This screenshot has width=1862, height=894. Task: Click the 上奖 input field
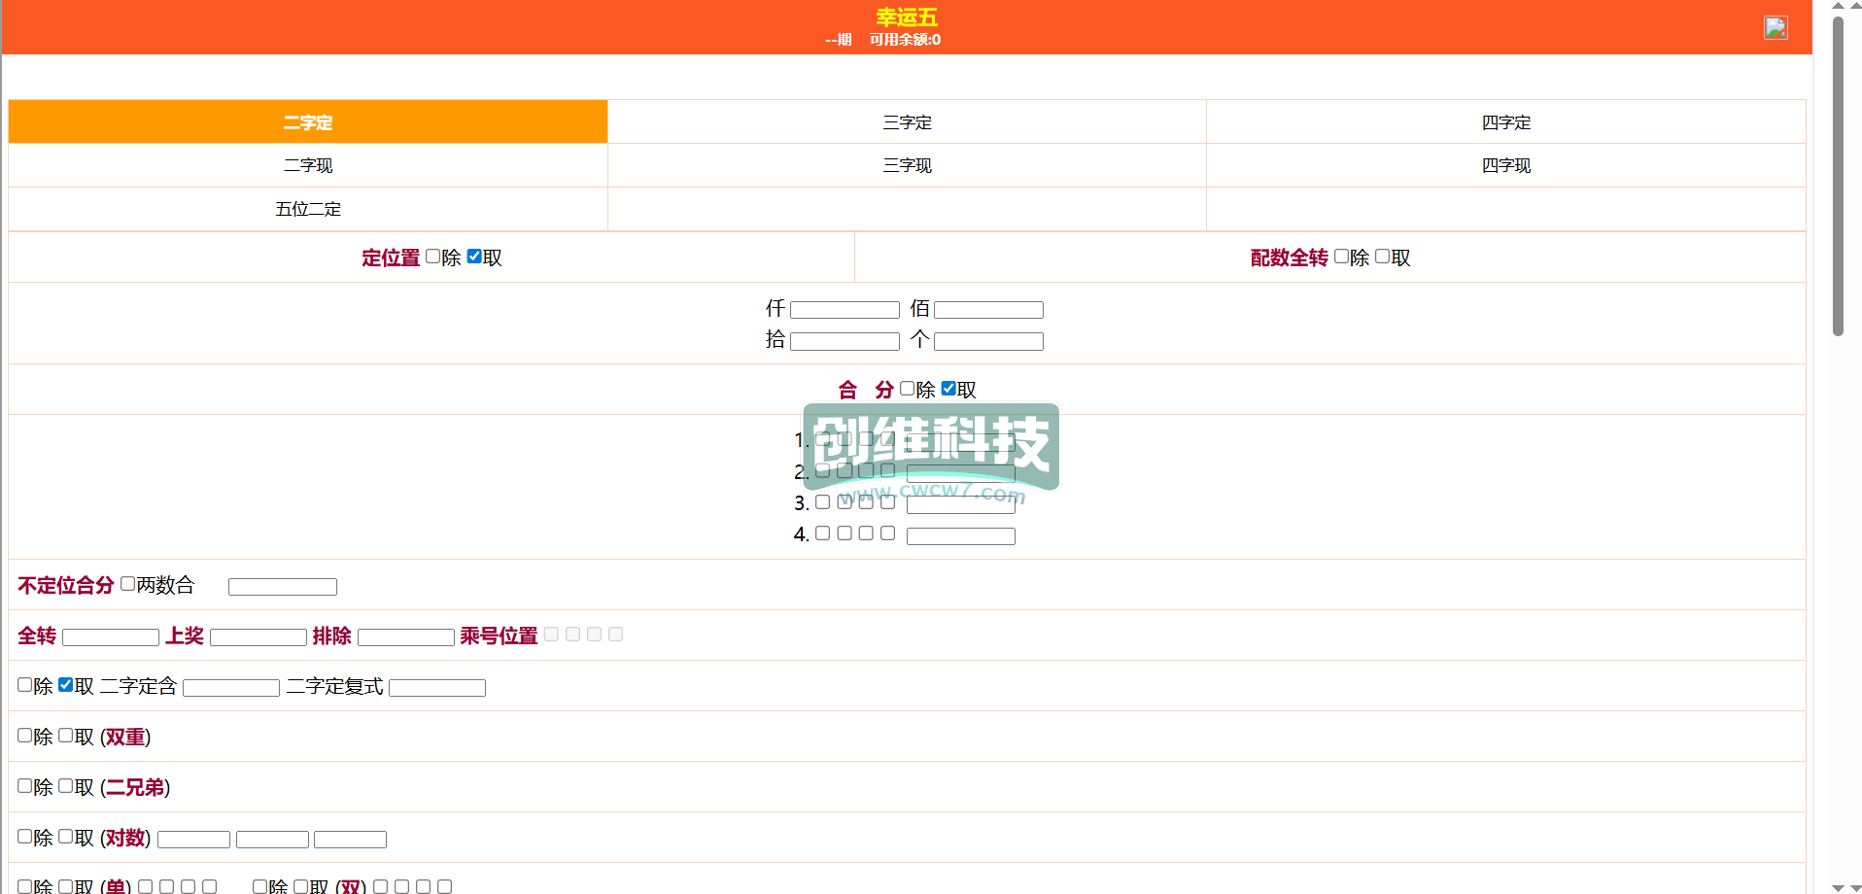(258, 637)
